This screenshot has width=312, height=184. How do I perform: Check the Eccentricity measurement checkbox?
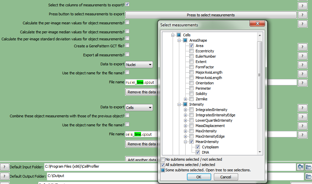pos(192,51)
